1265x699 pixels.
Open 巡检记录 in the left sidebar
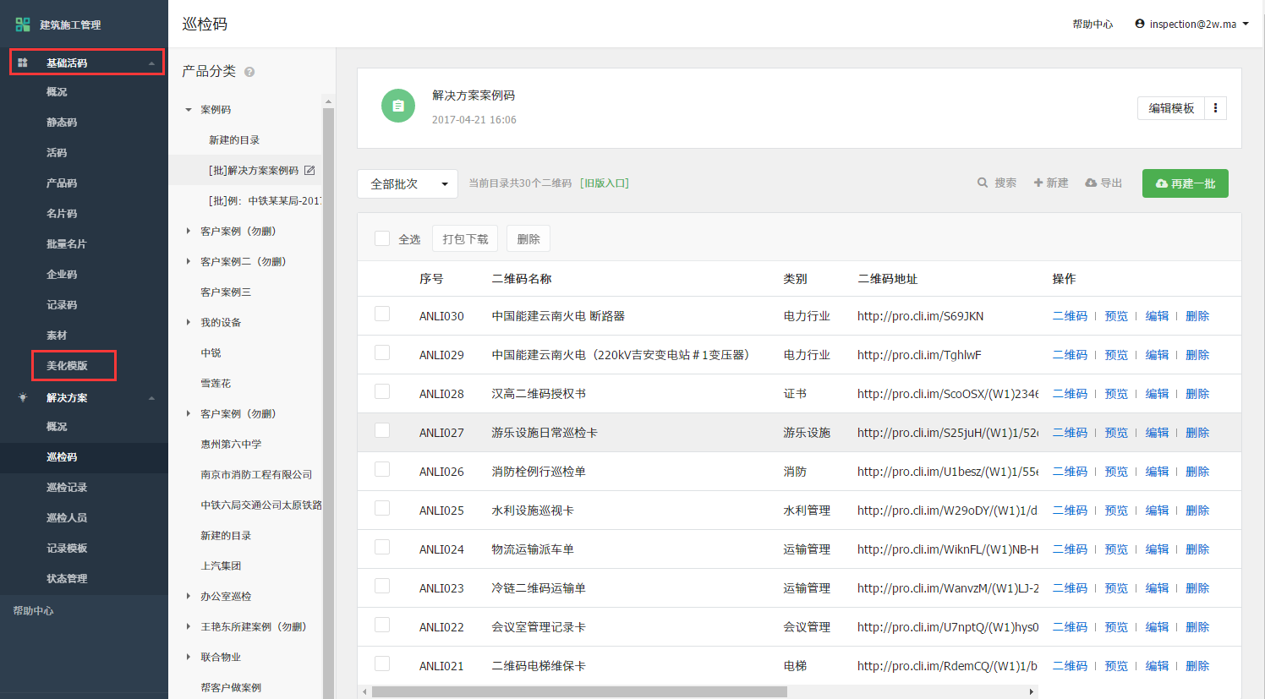click(67, 488)
